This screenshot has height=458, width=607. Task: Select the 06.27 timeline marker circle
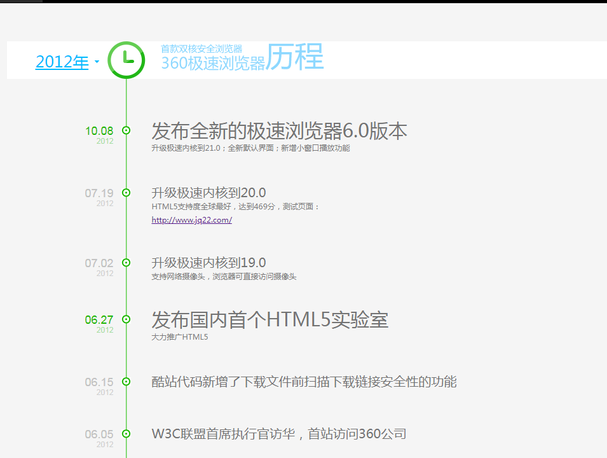coord(126,319)
